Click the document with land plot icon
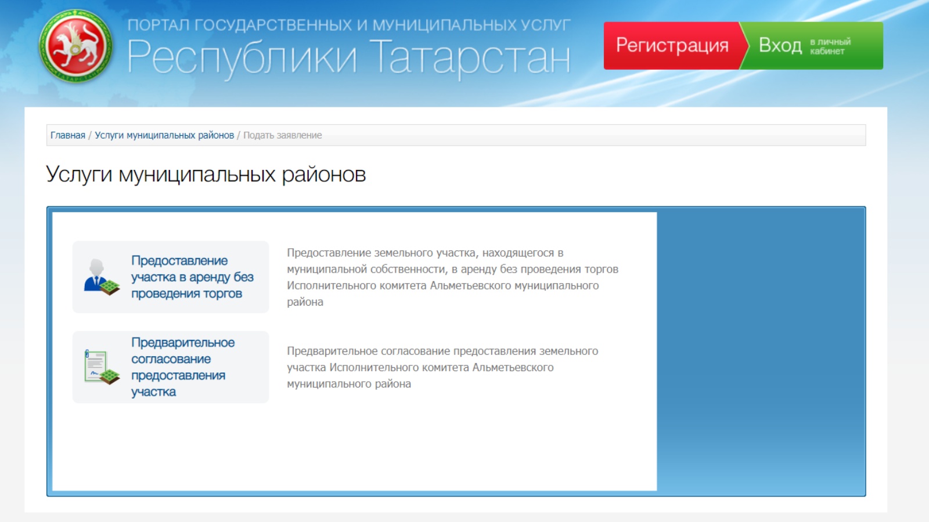 coord(102,367)
